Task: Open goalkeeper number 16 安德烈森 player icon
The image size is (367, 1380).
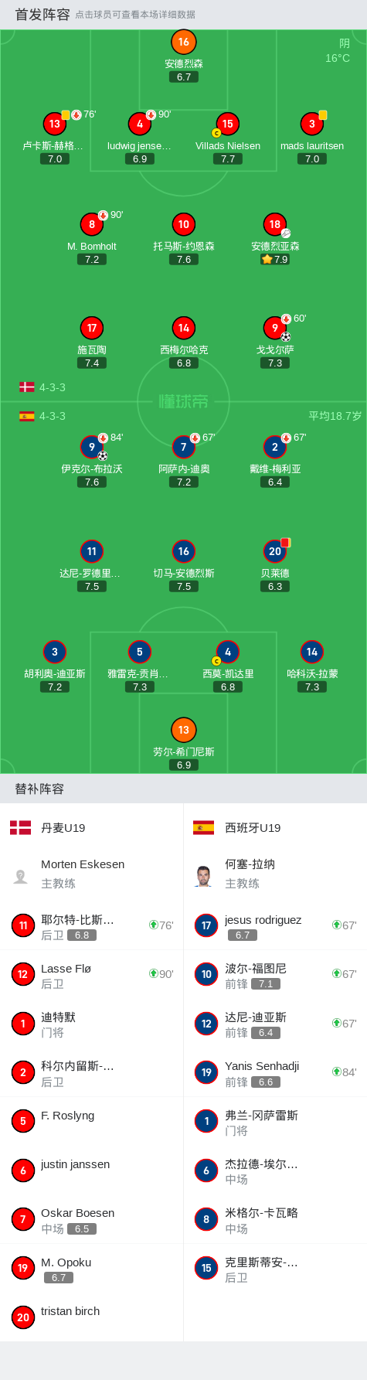Action: 183,43
